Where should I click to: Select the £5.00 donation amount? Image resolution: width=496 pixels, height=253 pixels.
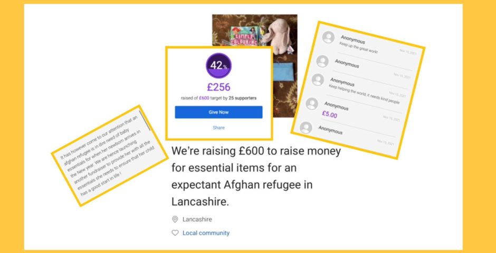point(330,115)
